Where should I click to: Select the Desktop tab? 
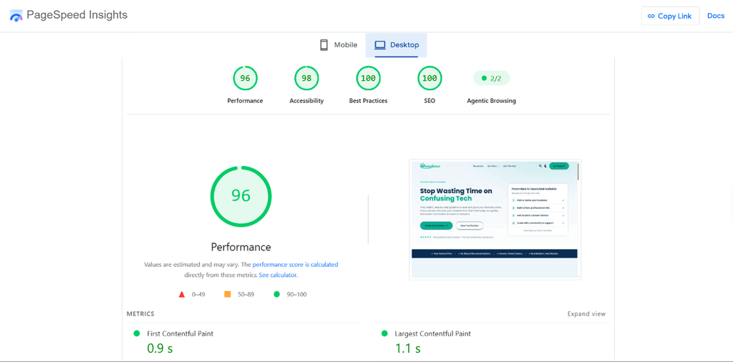click(x=397, y=45)
